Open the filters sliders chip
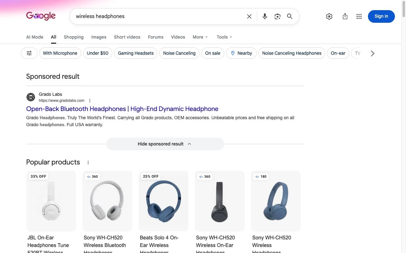406x253 pixels. coord(29,53)
